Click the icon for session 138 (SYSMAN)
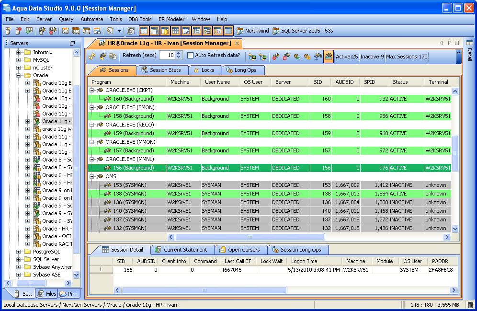The image size is (477, 311). point(107,194)
